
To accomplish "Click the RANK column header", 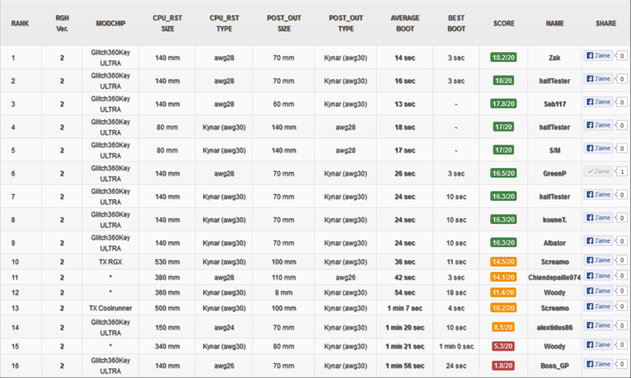I will pyautogui.click(x=20, y=23).
